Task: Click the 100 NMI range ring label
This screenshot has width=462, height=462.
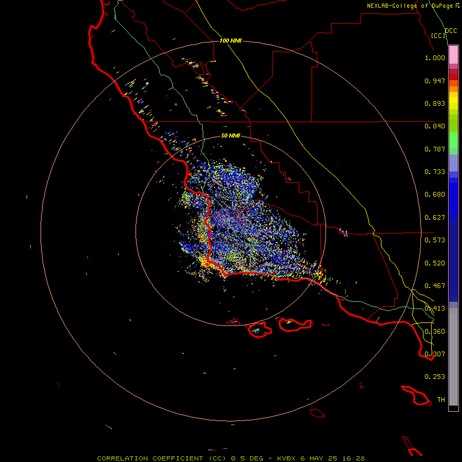Action: (x=230, y=41)
